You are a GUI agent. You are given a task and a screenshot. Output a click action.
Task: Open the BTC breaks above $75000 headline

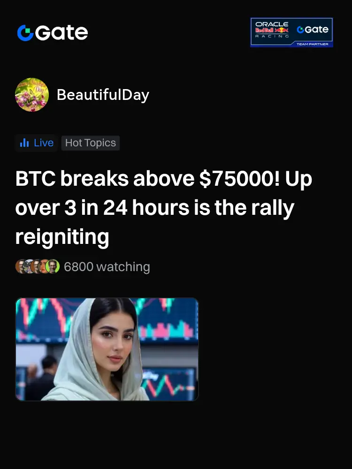click(x=163, y=208)
